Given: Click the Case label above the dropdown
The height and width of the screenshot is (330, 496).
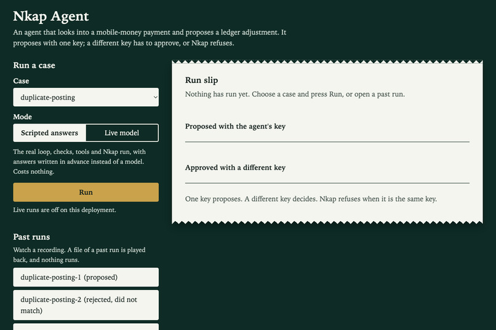Looking at the screenshot, I should pyautogui.click(x=21, y=81).
